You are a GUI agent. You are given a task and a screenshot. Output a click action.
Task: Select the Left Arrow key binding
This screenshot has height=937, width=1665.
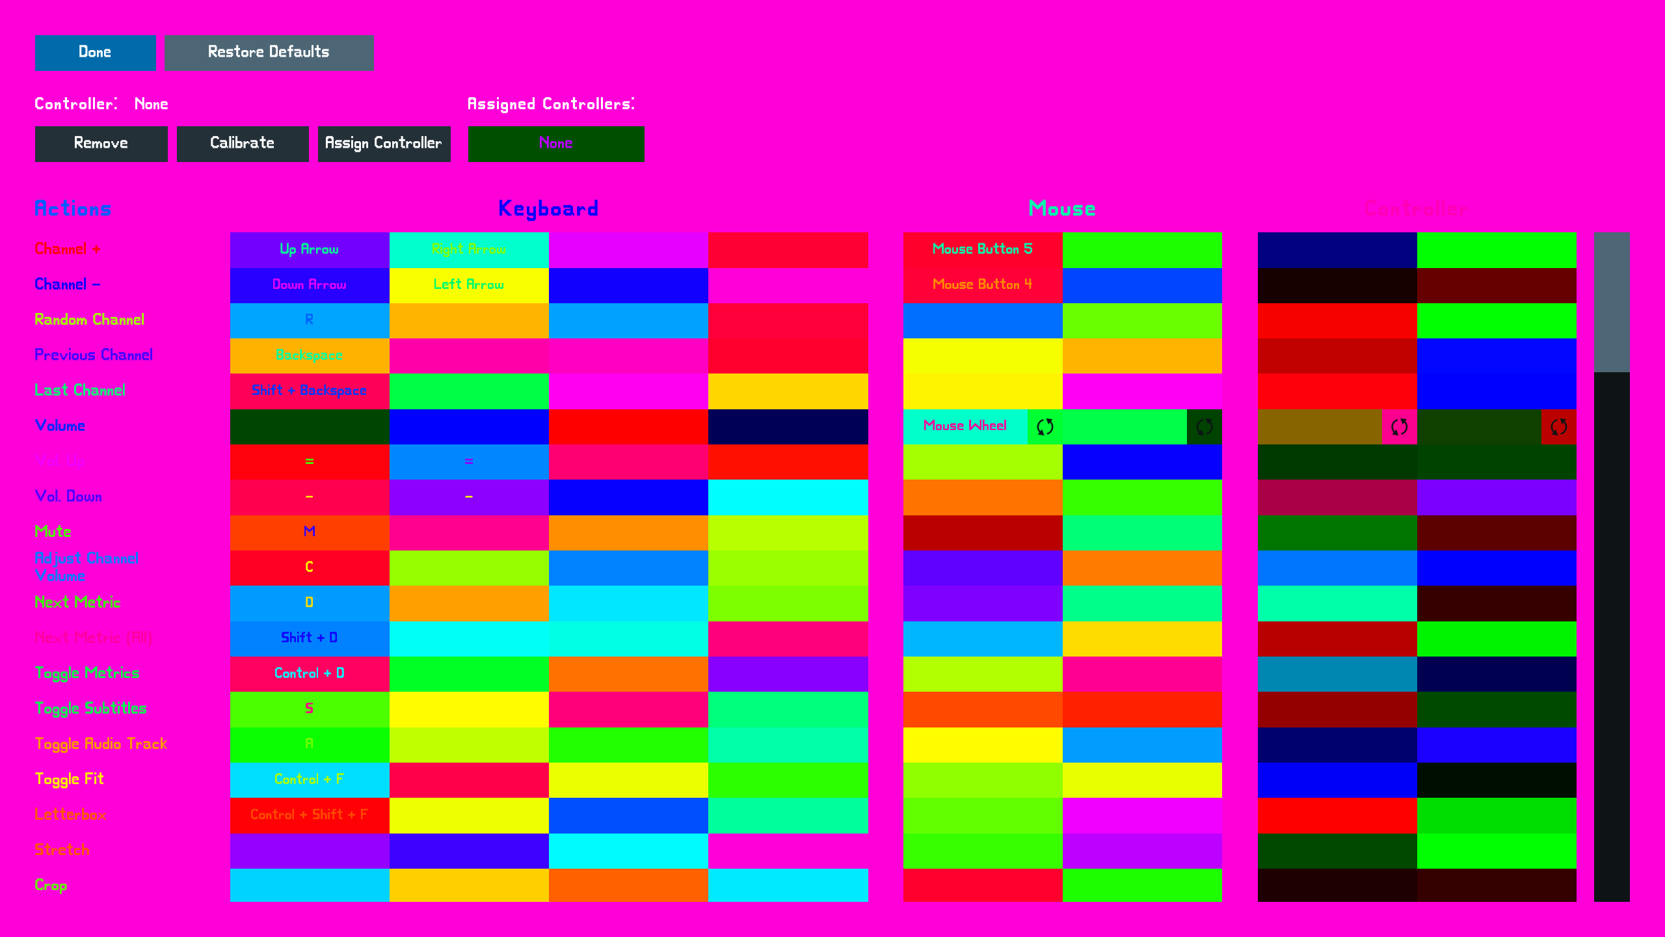point(468,285)
